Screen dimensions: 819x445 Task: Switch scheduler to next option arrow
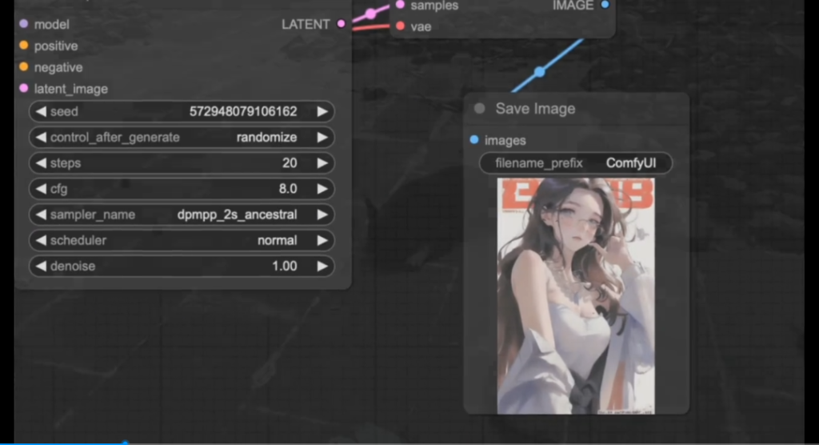322,240
